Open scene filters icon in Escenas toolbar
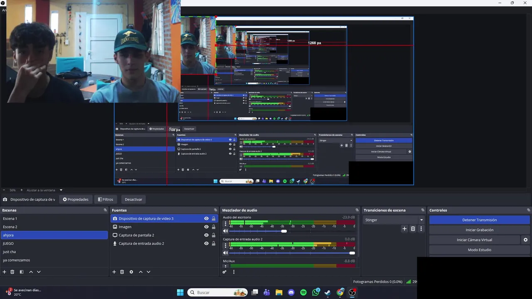This screenshot has width=532, height=299. click(x=21, y=272)
